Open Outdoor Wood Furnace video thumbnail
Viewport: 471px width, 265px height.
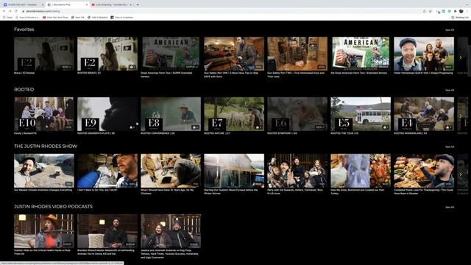pos(234,171)
